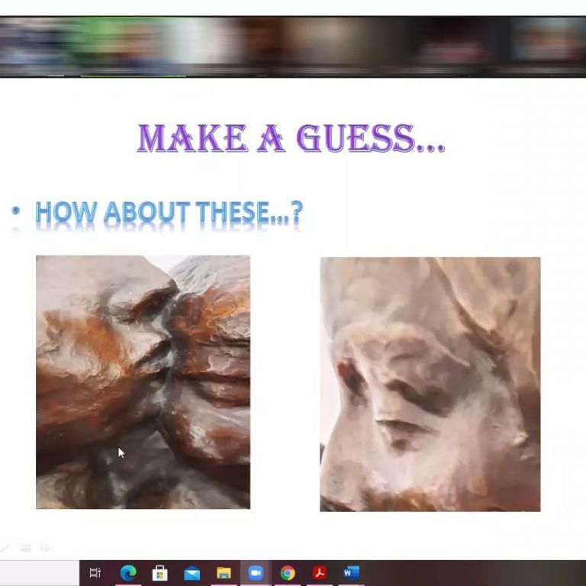Screen dimensions: 586x586
Task: Switch to the Zoom meeting app icon
Action: pos(256,573)
